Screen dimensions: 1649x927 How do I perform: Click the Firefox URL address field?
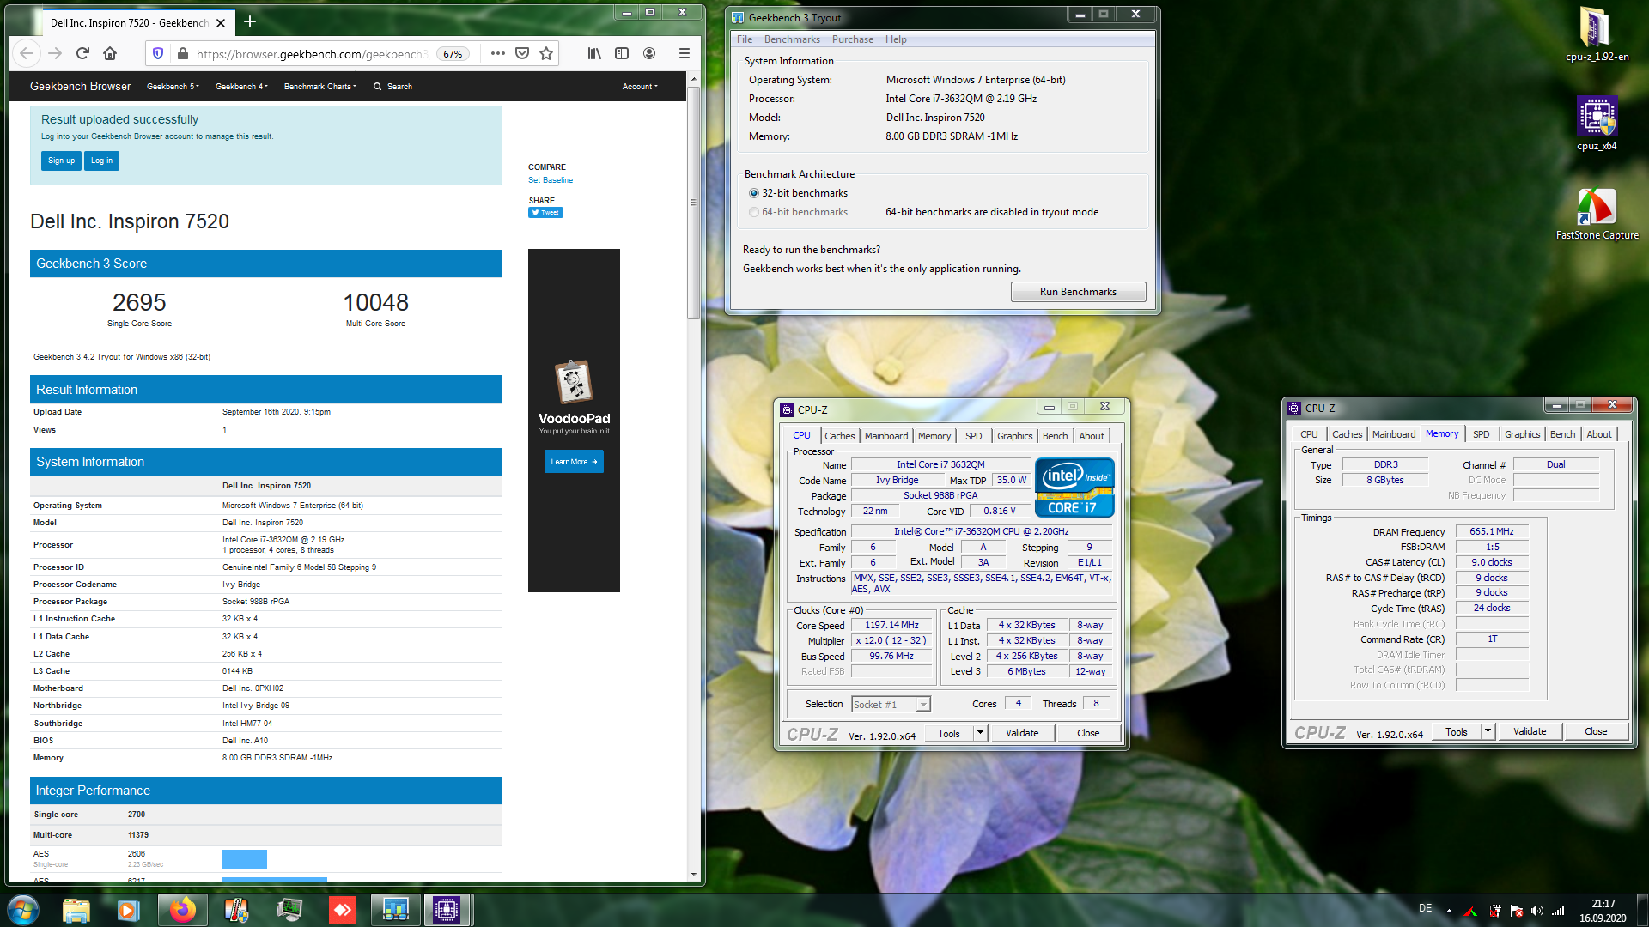(x=311, y=53)
